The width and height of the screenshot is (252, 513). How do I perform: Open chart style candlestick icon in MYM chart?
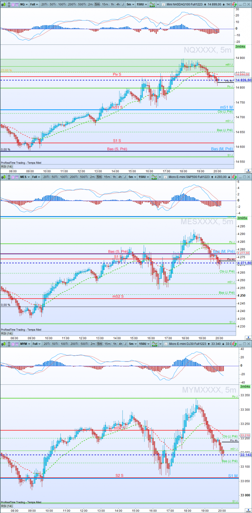tap(4, 344)
